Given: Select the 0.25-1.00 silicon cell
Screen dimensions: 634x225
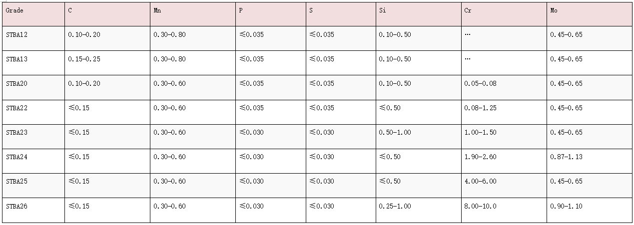Looking at the screenshot, I should tap(395, 206).
